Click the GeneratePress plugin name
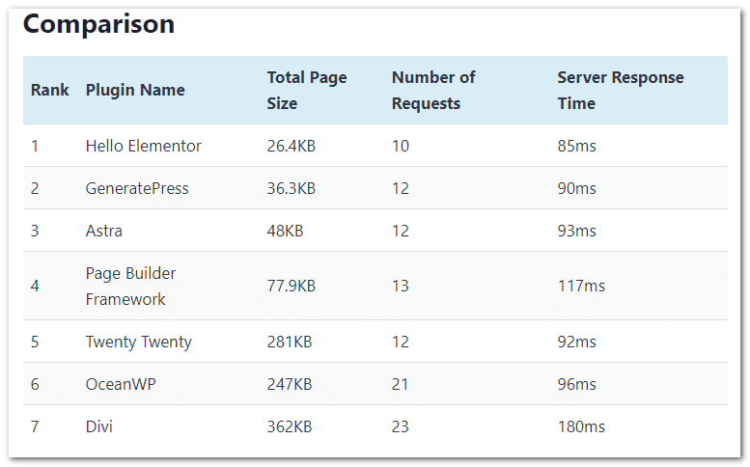This screenshot has width=750, height=467. [137, 188]
